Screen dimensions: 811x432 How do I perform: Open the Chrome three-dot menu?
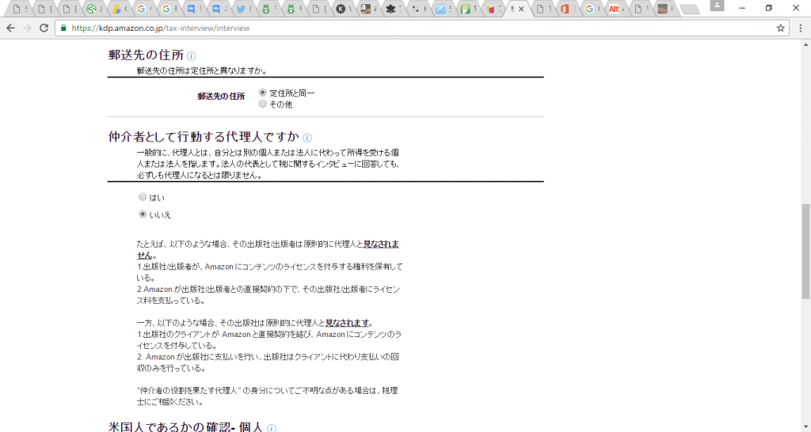[x=801, y=28]
